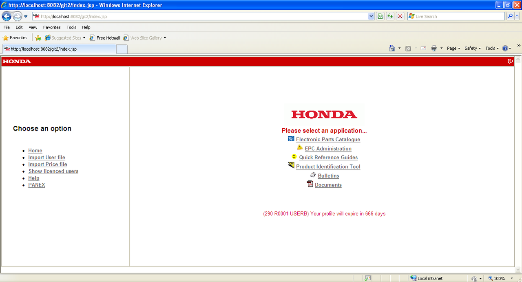Viewport: 522px width, 282px height.
Task: Open EPC Administration link
Action: [328, 149]
